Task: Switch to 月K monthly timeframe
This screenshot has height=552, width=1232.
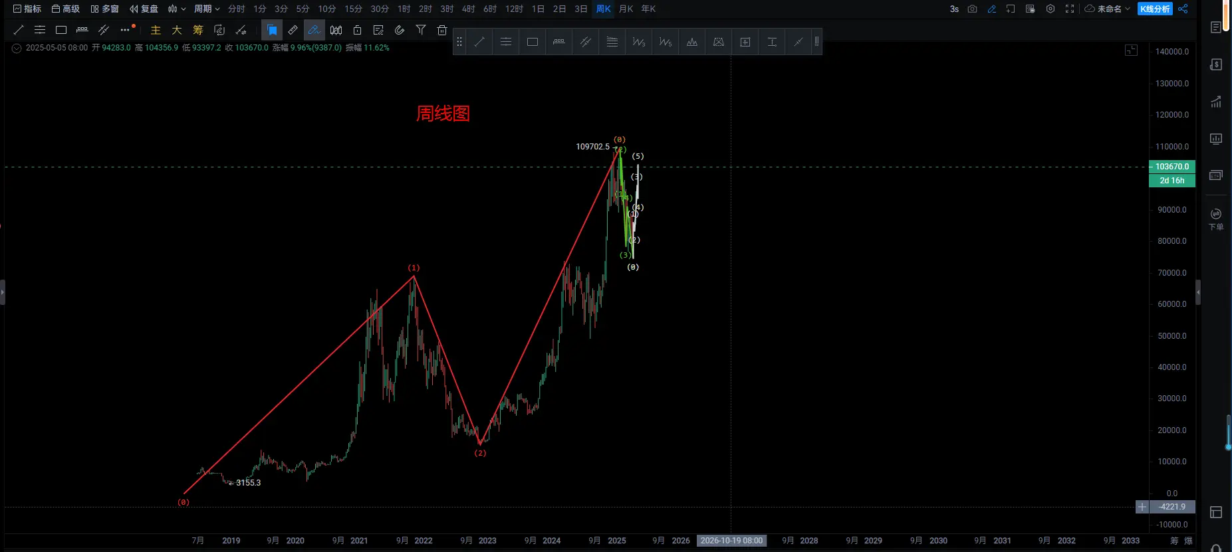Action: coord(626,9)
